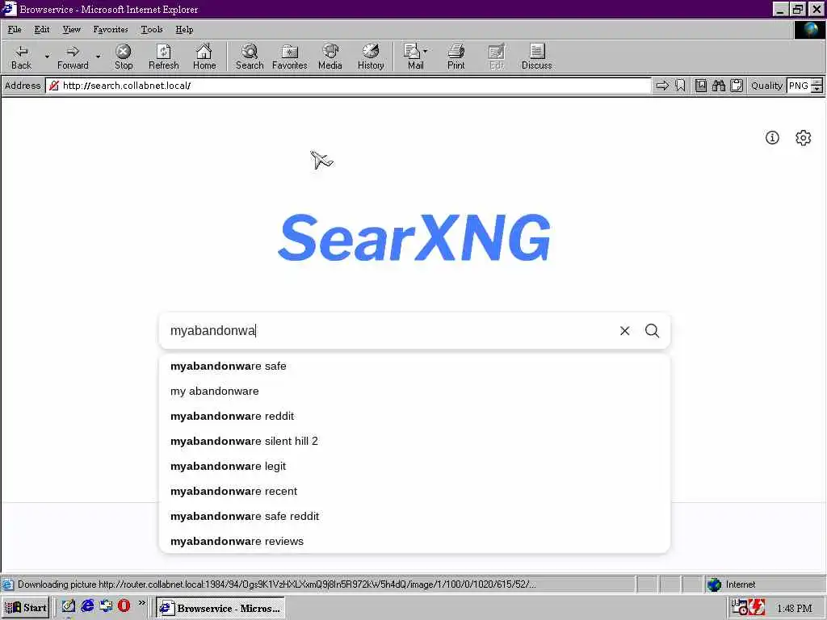Reload the page with Refresh

pyautogui.click(x=163, y=57)
